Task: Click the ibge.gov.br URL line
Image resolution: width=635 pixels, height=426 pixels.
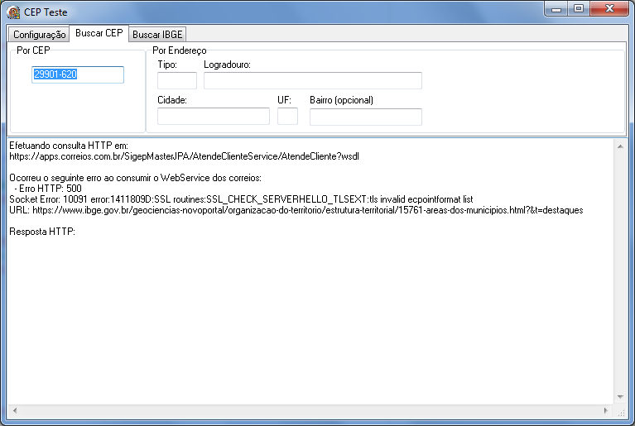Action: (296, 210)
